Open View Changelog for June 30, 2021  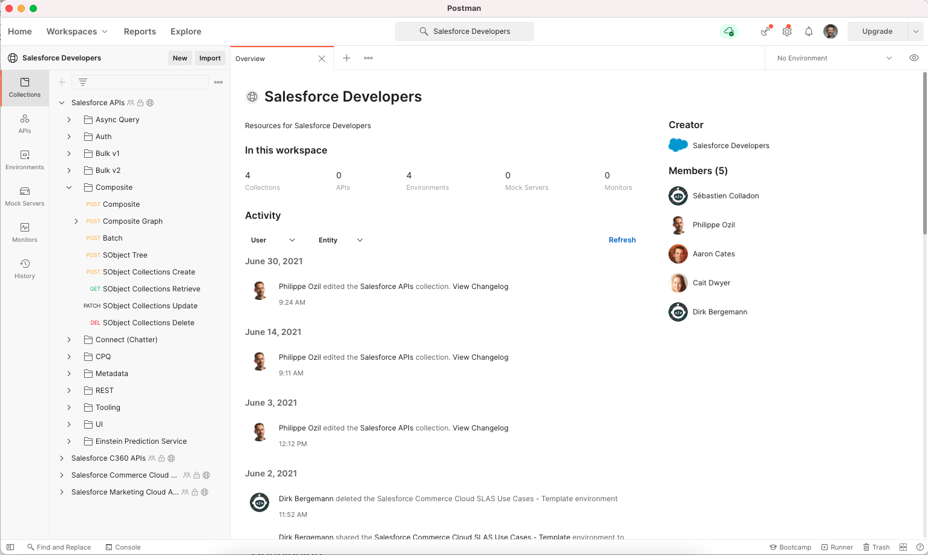click(480, 287)
